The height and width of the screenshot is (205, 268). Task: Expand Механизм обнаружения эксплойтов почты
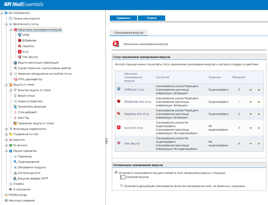point(11,74)
